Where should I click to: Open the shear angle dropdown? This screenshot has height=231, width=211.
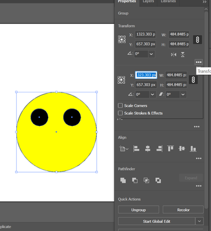coord(183,95)
